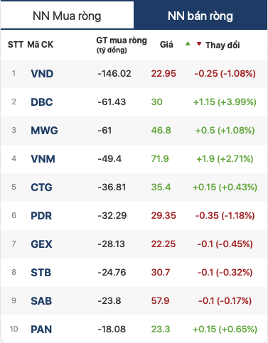Open the PAN stock ticker link

point(41,330)
